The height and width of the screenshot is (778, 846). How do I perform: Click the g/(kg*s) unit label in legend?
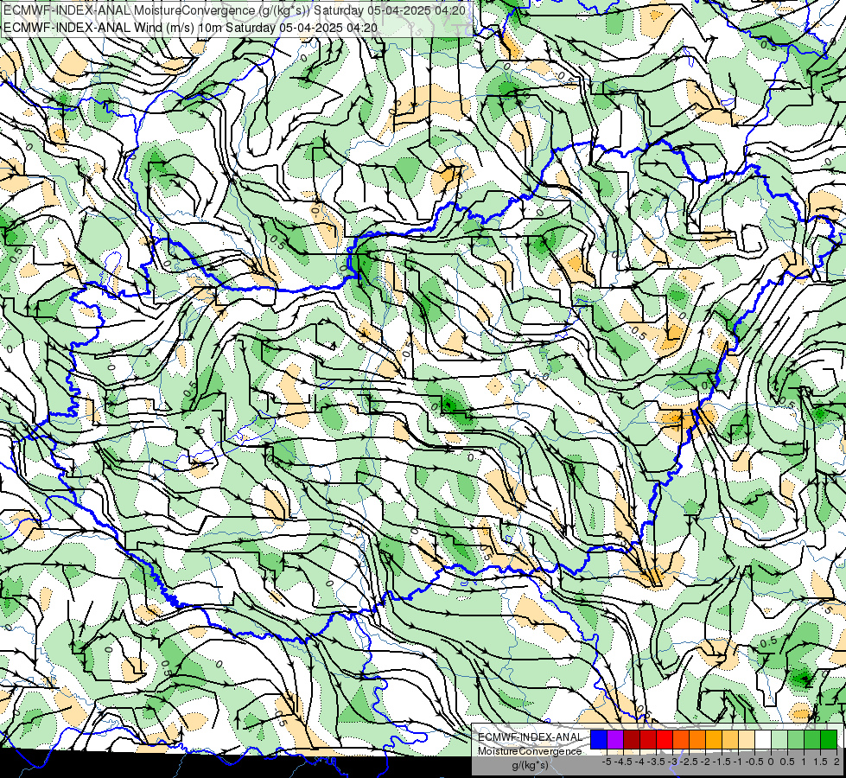point(530,765)
